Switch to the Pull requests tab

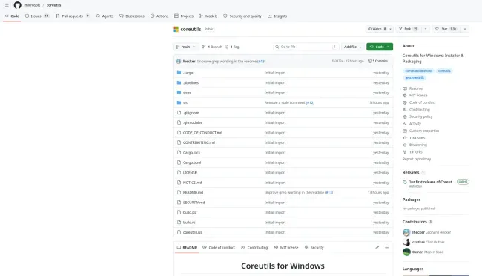(73, 16)
